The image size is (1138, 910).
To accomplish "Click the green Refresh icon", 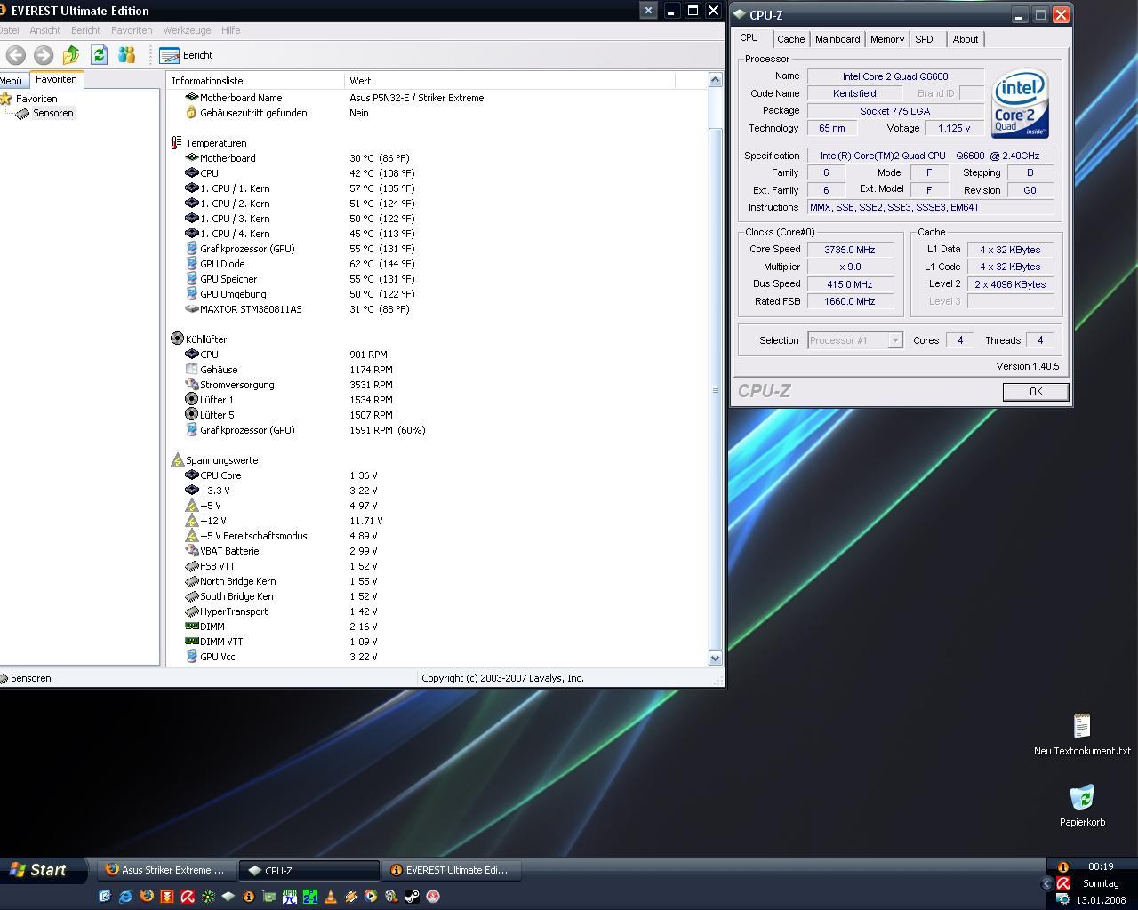I will coord(99,55).
